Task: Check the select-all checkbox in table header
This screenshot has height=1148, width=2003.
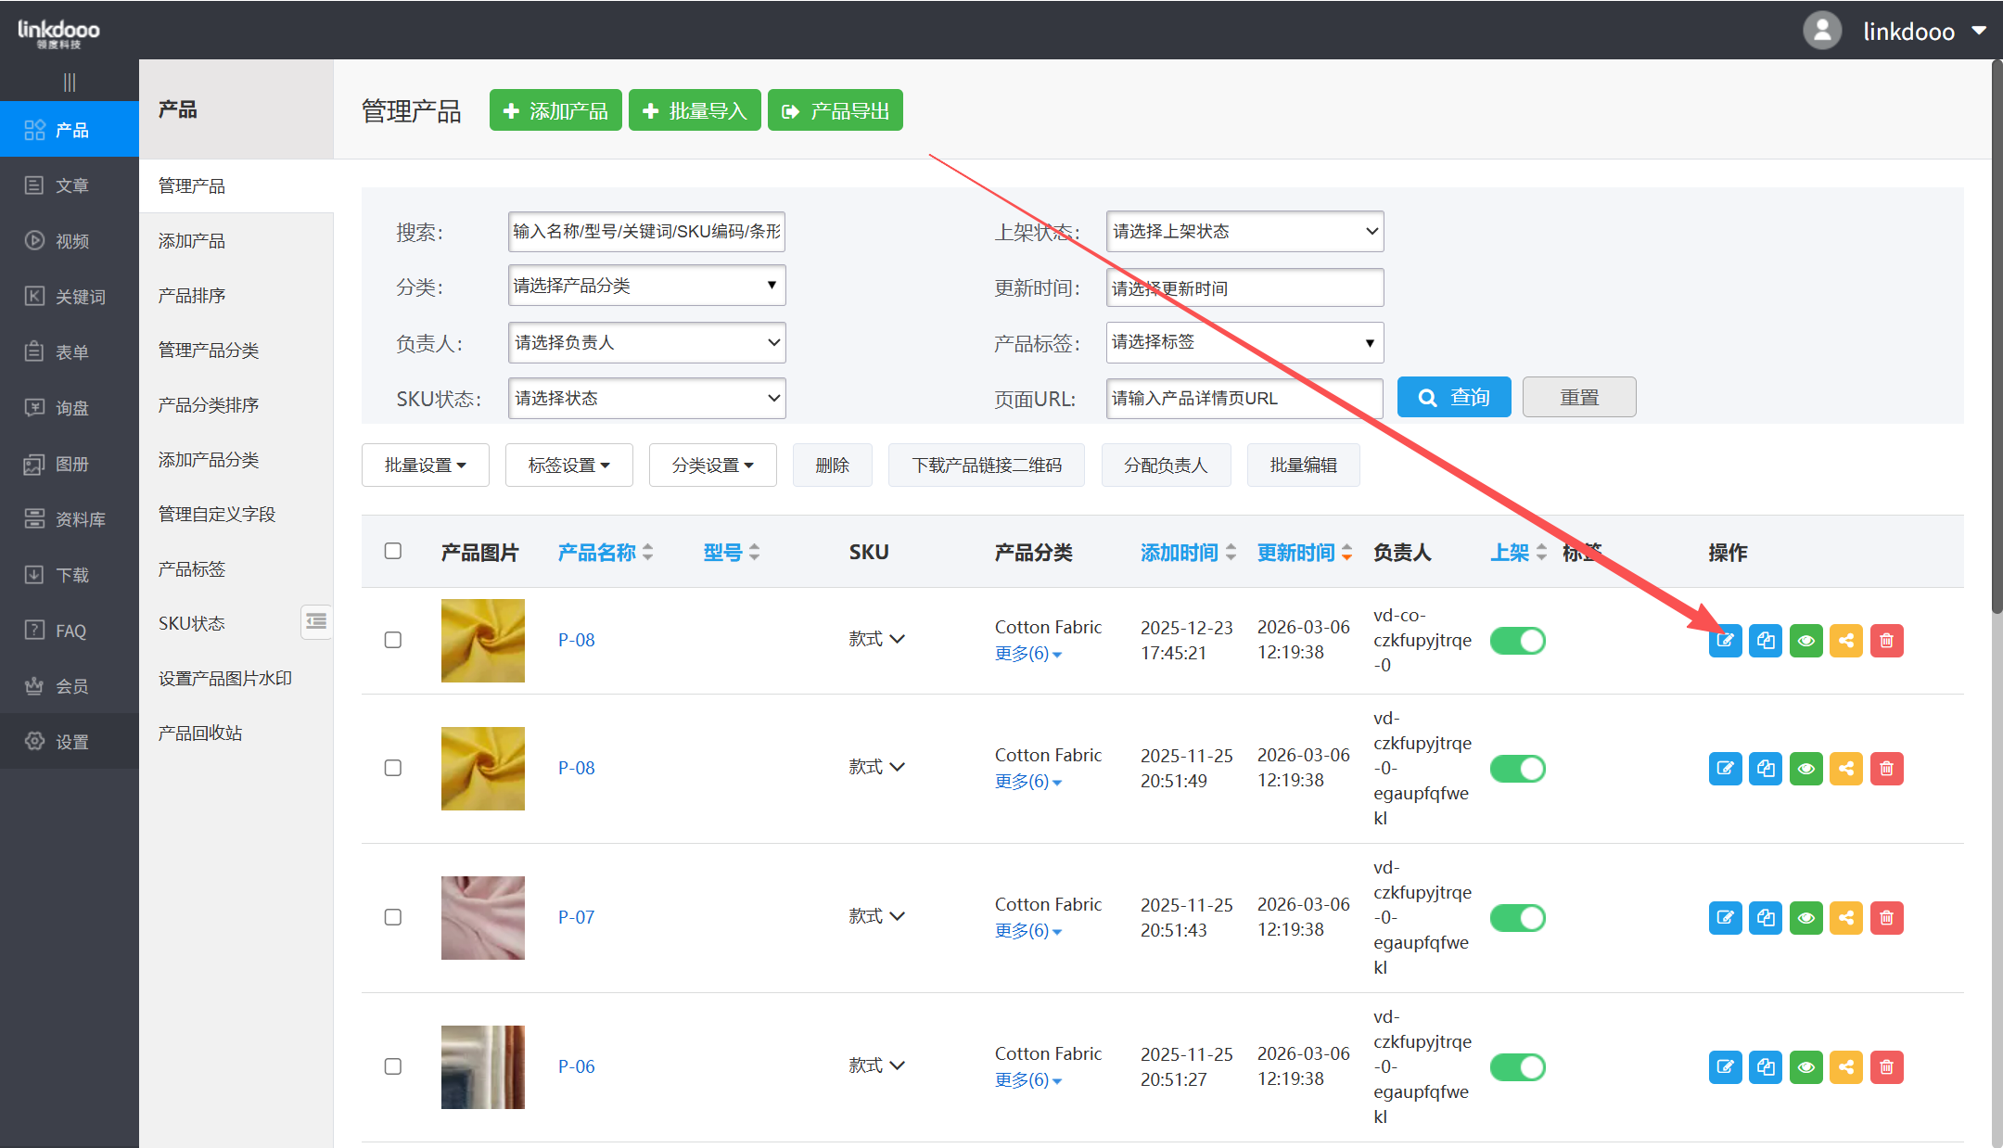Action: [x=393, y=552]
